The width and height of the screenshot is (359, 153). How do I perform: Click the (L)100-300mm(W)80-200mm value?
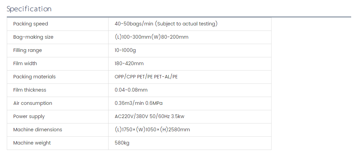pos(151,37)
